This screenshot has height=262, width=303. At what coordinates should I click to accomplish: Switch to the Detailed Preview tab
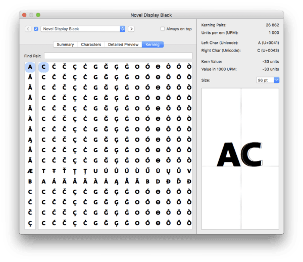(x=123, y=45)
